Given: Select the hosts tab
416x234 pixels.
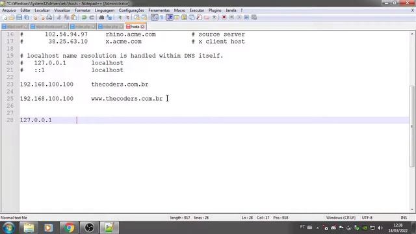Looking at the screenshot, I should [x=135, y=27].
